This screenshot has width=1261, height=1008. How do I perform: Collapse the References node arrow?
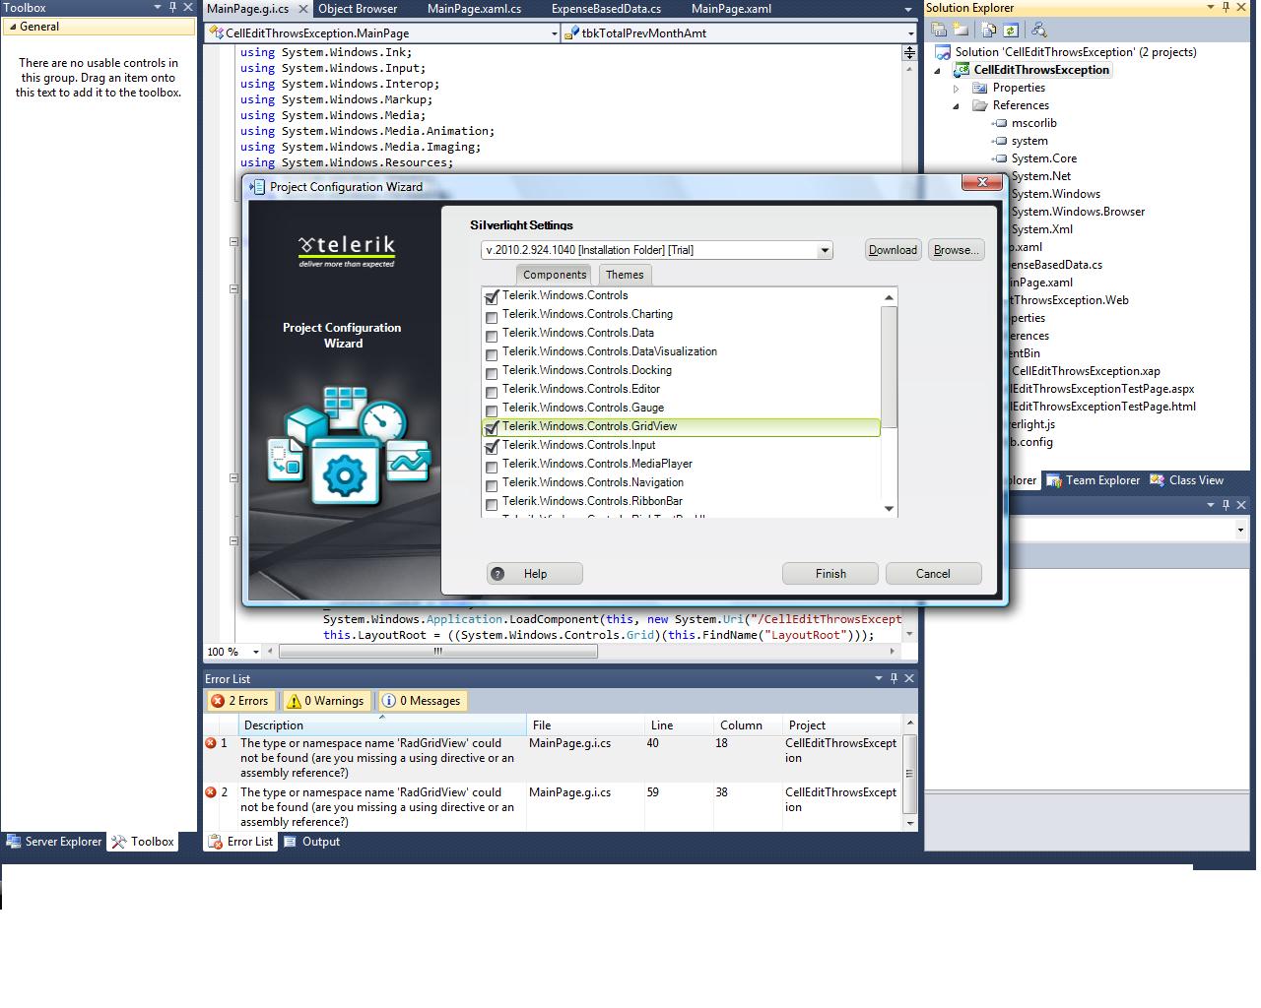[956, 105]
